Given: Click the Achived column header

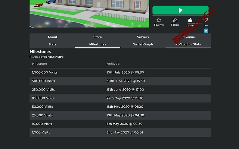Looking at the screenshot, I should (113, 64).
